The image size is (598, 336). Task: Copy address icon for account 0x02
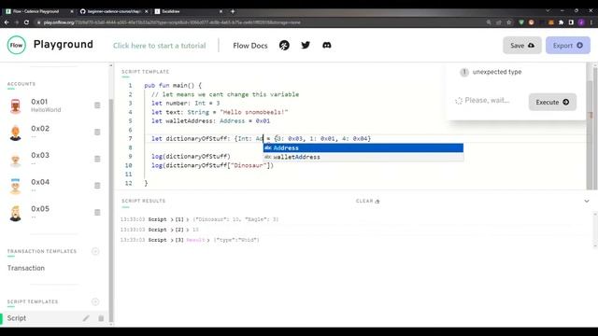click(x=97, y=133)
